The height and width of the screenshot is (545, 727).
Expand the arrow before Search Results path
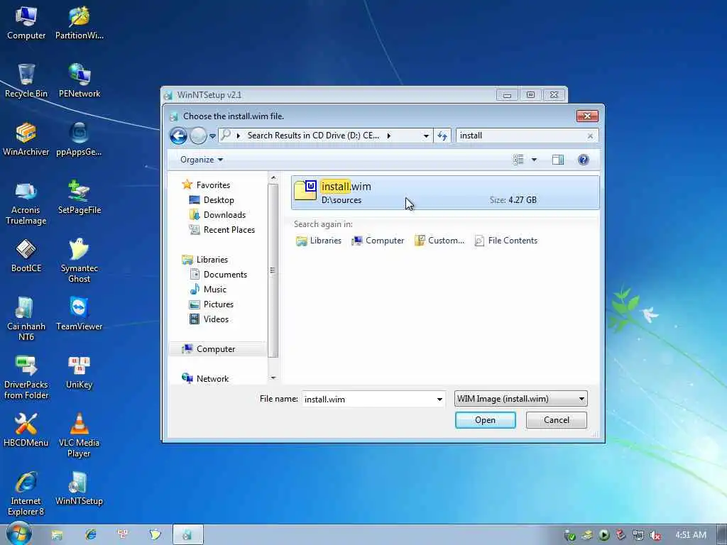tap(239, 136)
